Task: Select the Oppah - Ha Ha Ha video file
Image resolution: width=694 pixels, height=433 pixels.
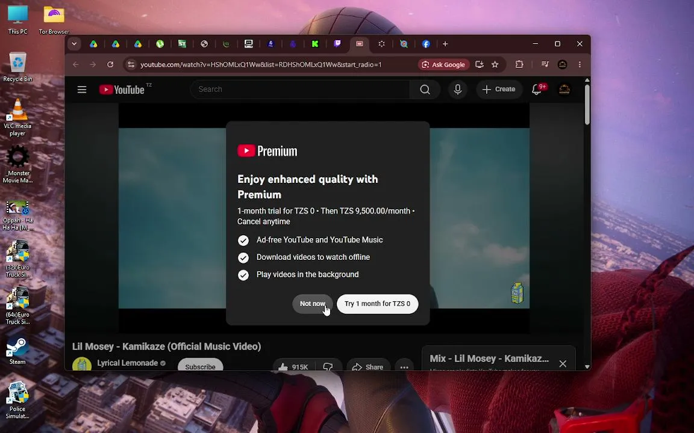Action: point(17,215)
